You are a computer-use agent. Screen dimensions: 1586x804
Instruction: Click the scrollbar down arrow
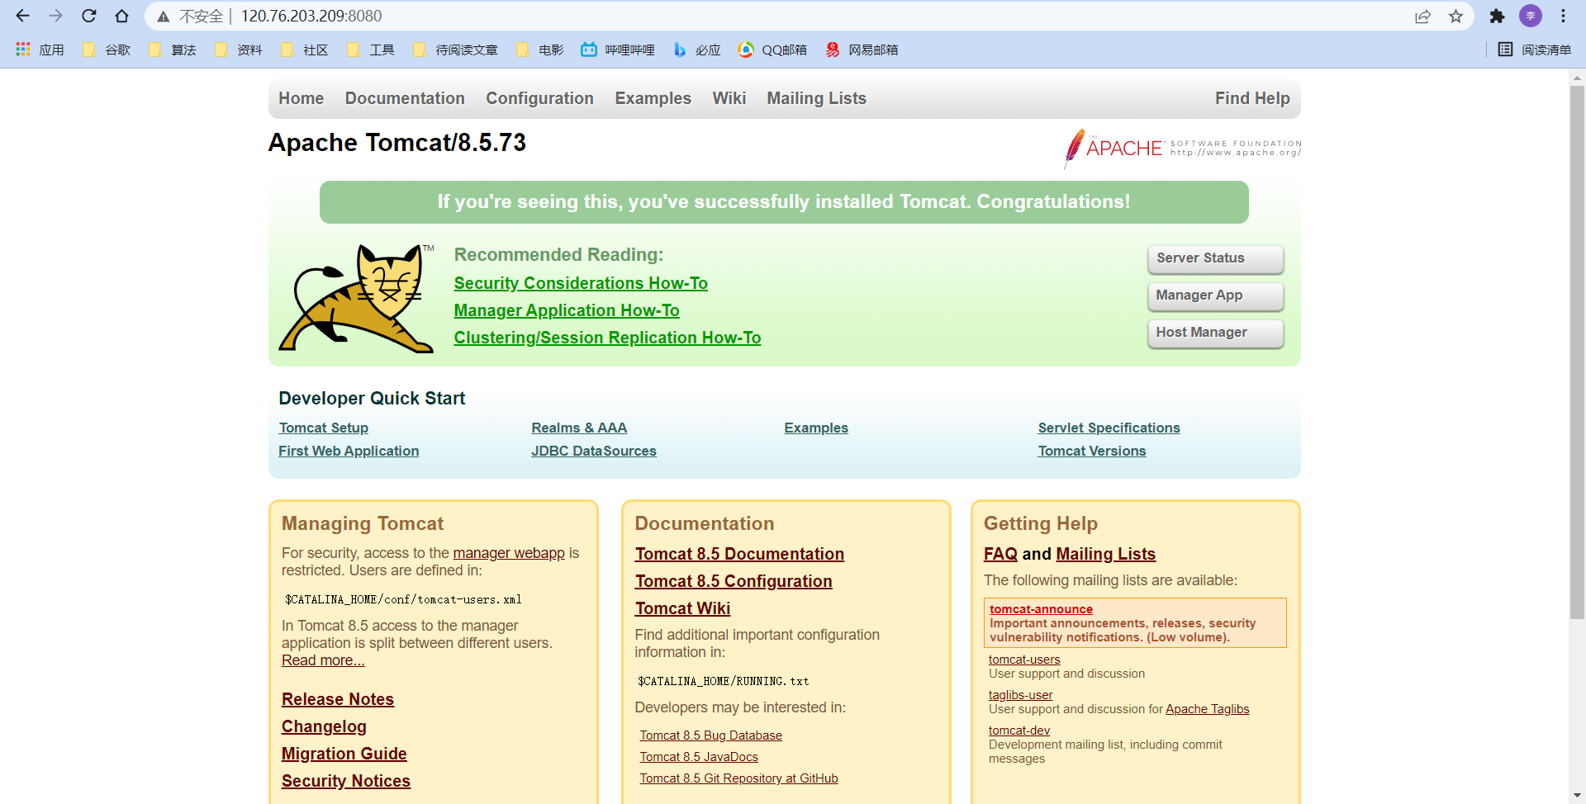[x=1577, y=796]
